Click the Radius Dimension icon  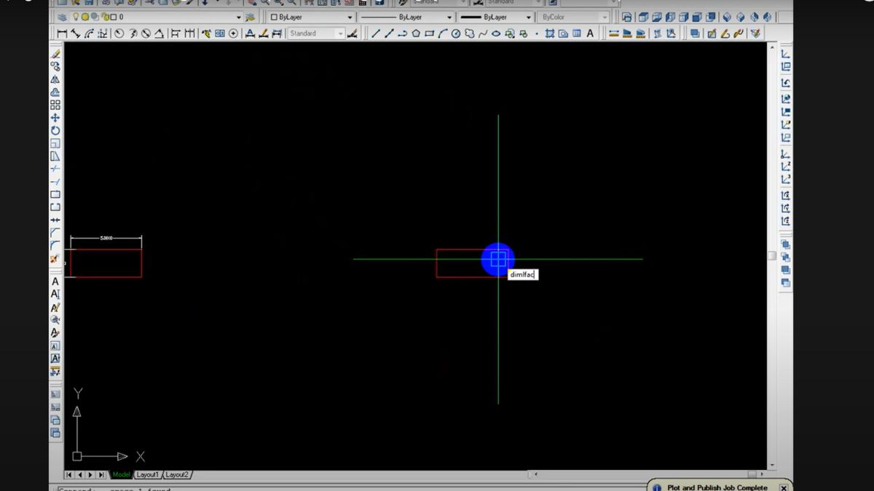[x=119, y=33]
